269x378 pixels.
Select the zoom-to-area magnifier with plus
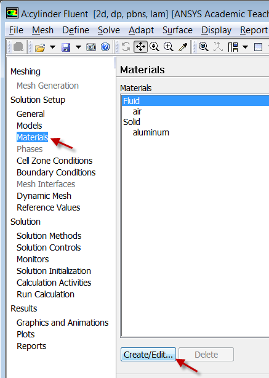click(169, 47)
